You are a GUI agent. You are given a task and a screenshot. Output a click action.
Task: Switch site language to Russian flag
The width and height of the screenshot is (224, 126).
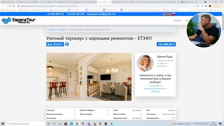(x=174, y=14)
